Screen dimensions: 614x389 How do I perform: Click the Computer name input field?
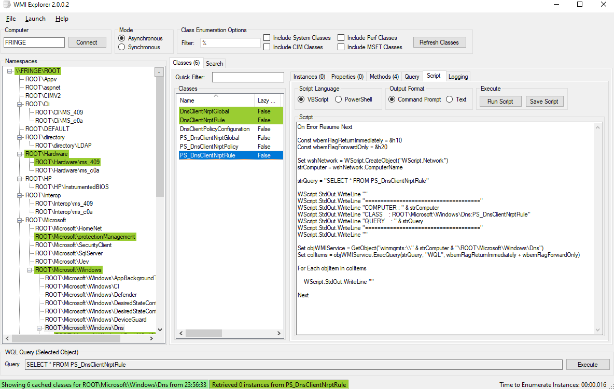(34, 42)
